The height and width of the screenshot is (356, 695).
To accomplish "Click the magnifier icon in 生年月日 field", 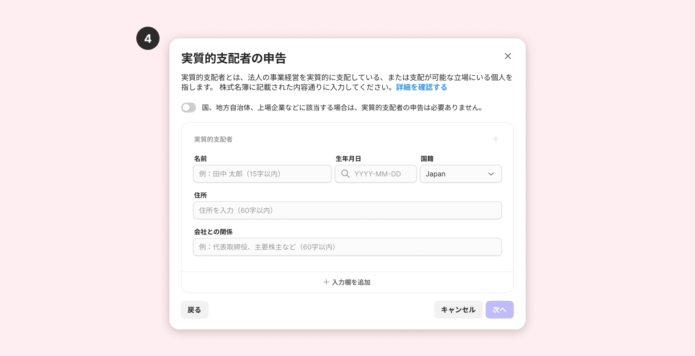I will tap(345, 174).
